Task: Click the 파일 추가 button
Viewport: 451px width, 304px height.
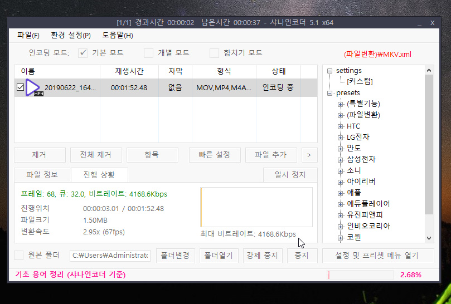Action: (x=271, y=155)
